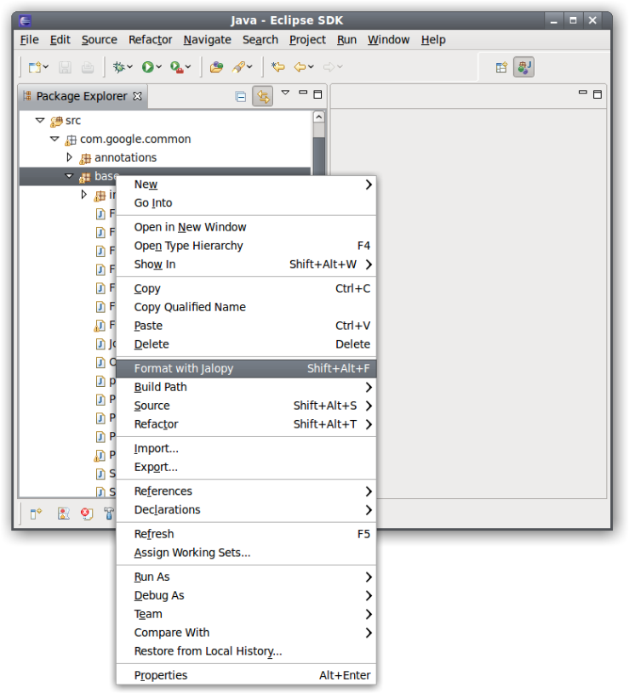Maximize the empty editor area

[598, 94]
